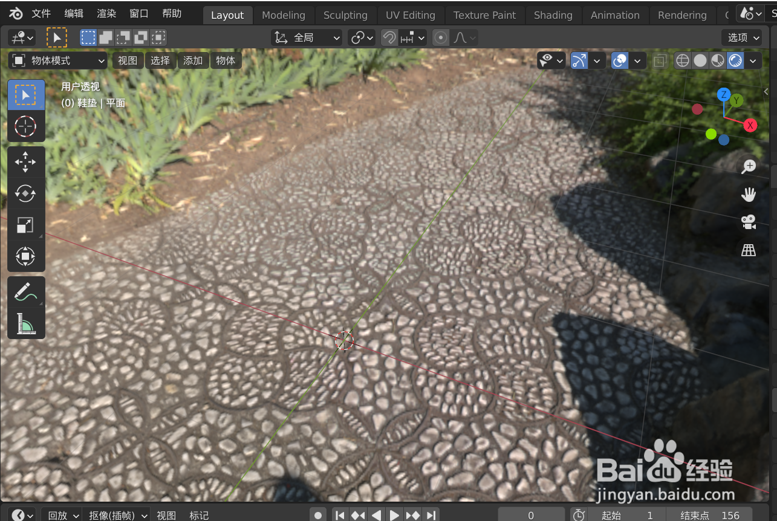
Task: Open the 全局 transform orientation dropdown
Action: point(307,38)
